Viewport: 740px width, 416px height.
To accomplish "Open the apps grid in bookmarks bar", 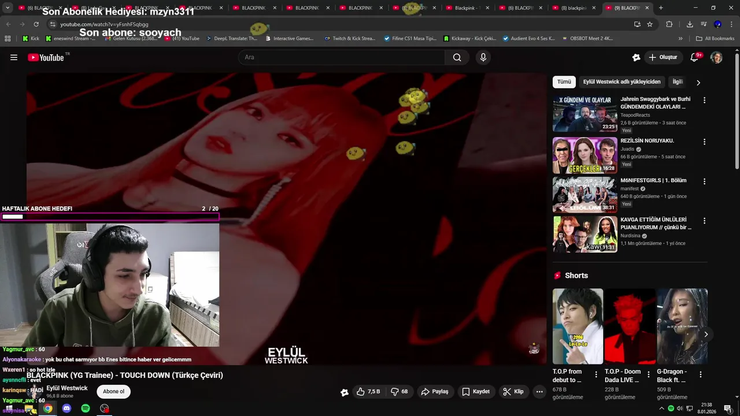I will tap(8, 39).
